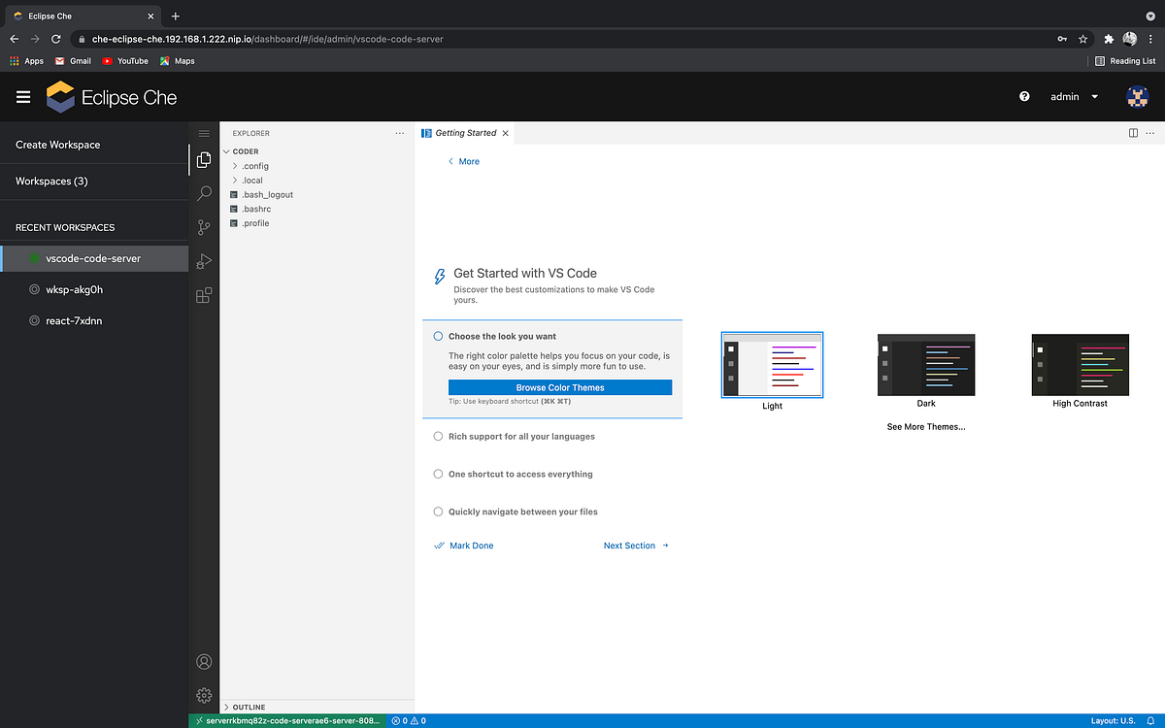This screenshot has height=728, width=1165.
Task: Open the Manage settings gear icon
Action: [204, 695]
